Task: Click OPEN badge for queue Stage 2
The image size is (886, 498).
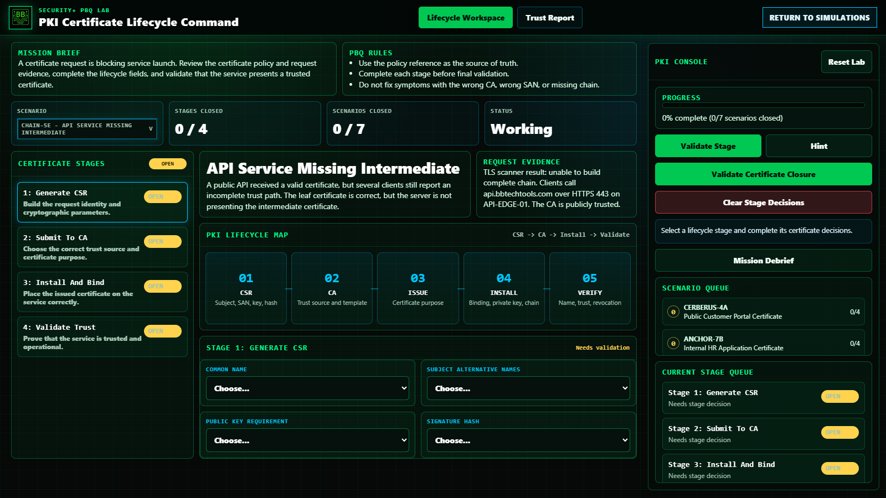Action: coord(840,433)
